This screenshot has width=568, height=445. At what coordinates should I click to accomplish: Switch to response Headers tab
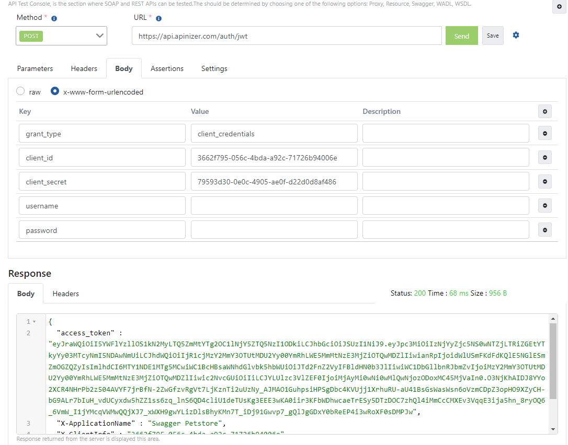[x=65, y=294]
